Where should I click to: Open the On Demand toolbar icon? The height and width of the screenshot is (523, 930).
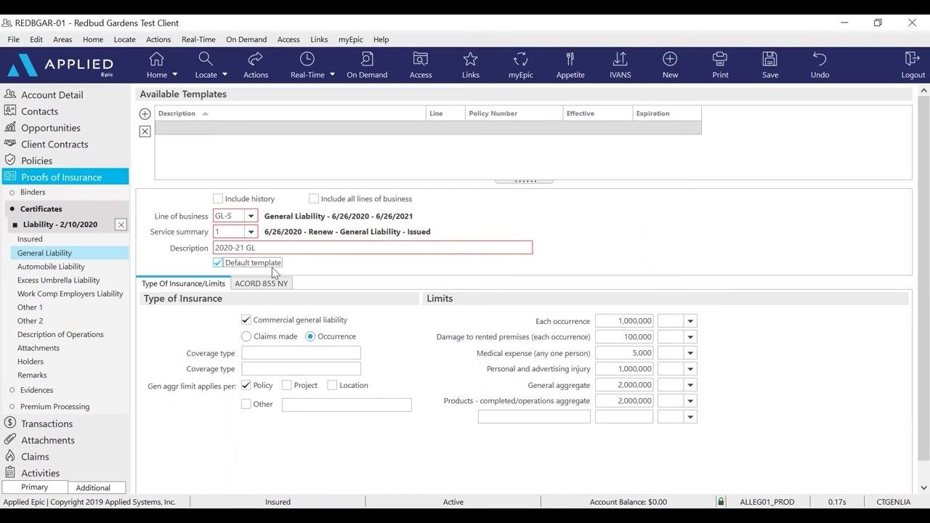click(x=367, y=60)
